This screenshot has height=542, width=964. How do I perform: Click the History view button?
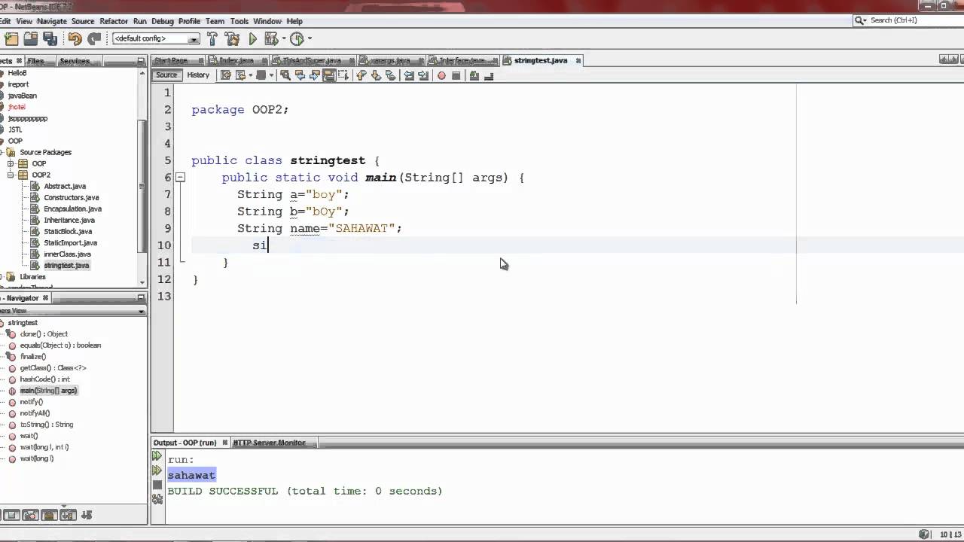[x=198, y=75]
